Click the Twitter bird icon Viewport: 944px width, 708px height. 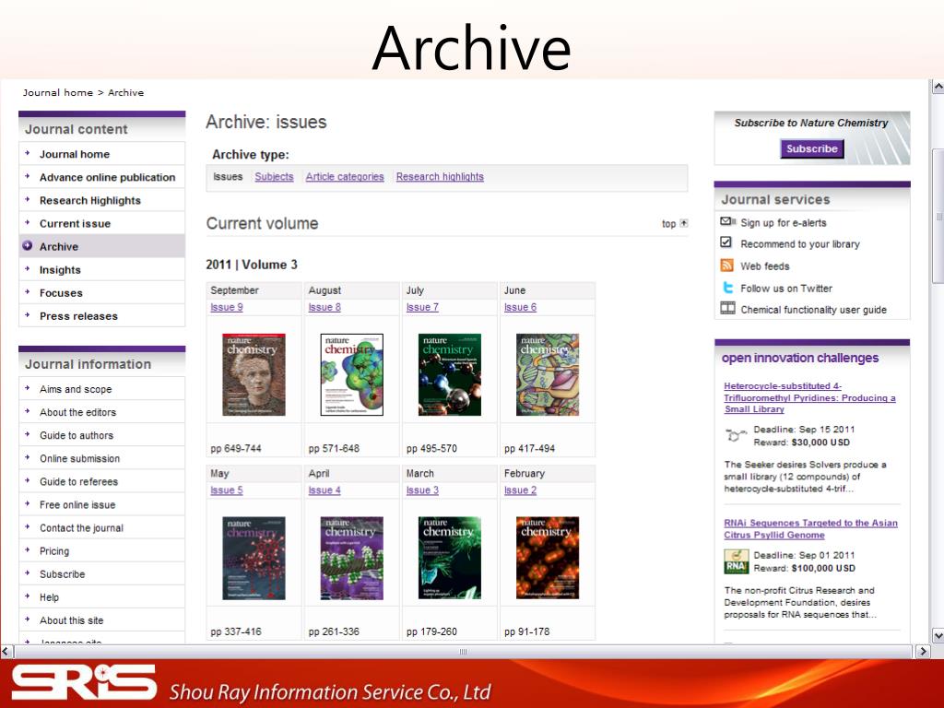coord(727,288)
